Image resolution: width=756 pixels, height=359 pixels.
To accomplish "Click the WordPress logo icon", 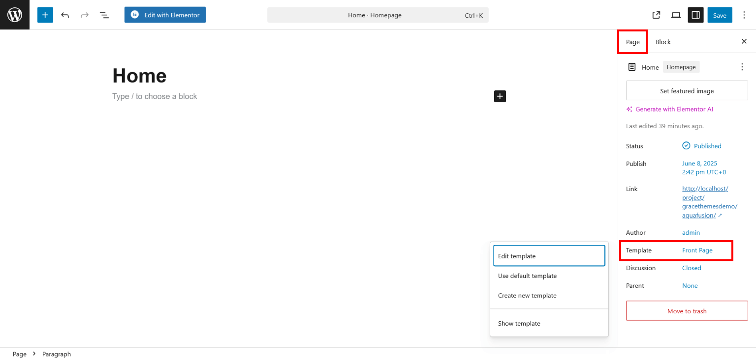I will pos(15,15).
